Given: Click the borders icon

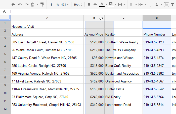Looking at the screenshot, I should pyautogui.click(x=120, y=5).
